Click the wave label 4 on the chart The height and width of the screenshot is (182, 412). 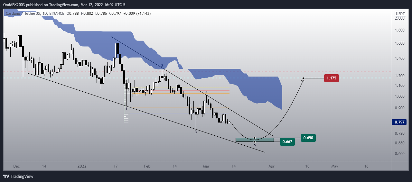pyautogui.click(x=206, y=92)
